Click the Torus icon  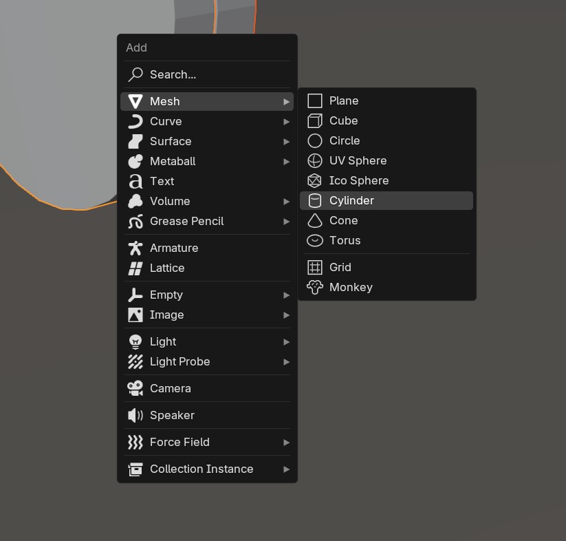pyautogui.click(x=315, y=240)
